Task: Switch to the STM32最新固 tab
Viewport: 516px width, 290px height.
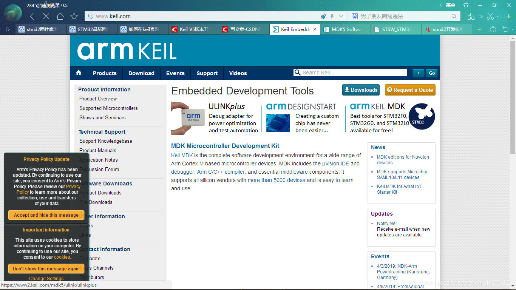Action: [92, 29]
